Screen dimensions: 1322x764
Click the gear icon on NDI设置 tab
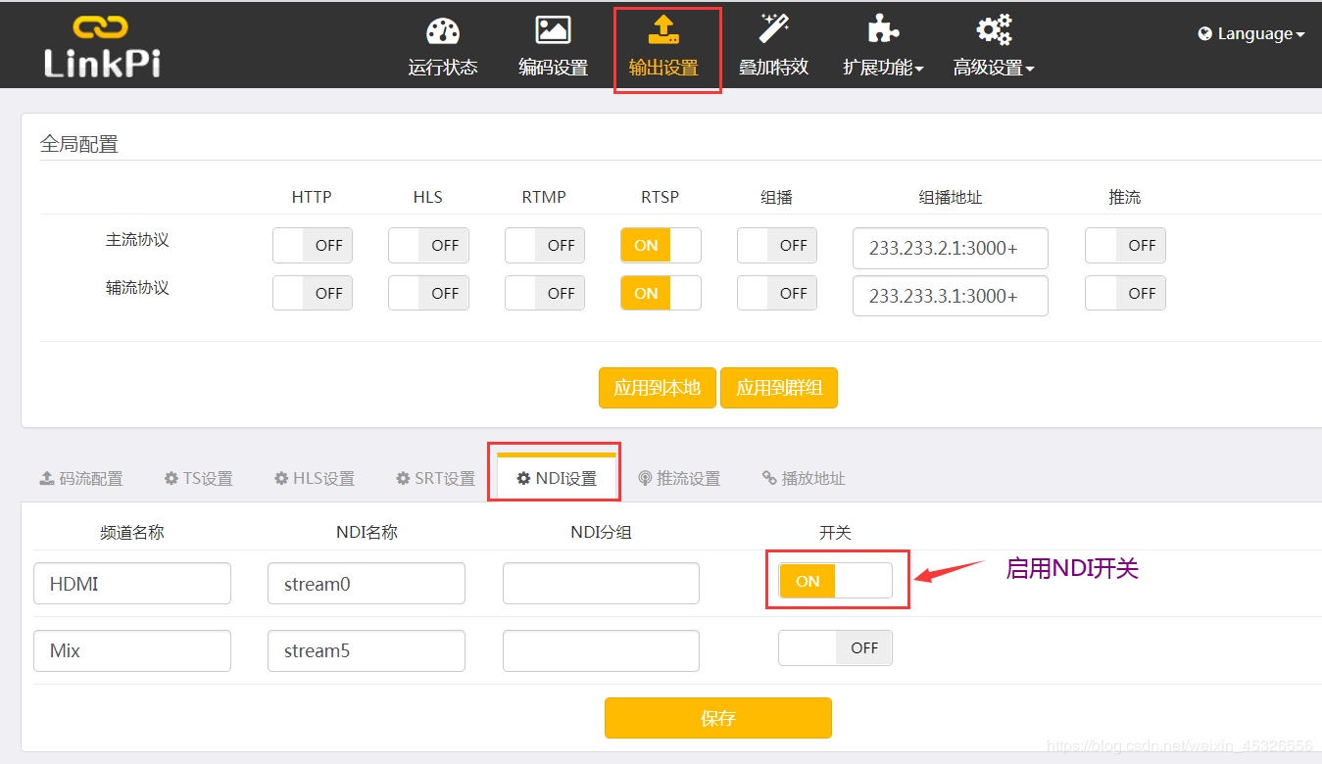click(524, 478)
